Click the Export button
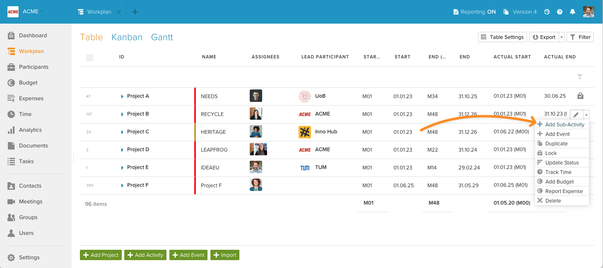The height and width of the screenshot is (268, 603). [544, 37]
